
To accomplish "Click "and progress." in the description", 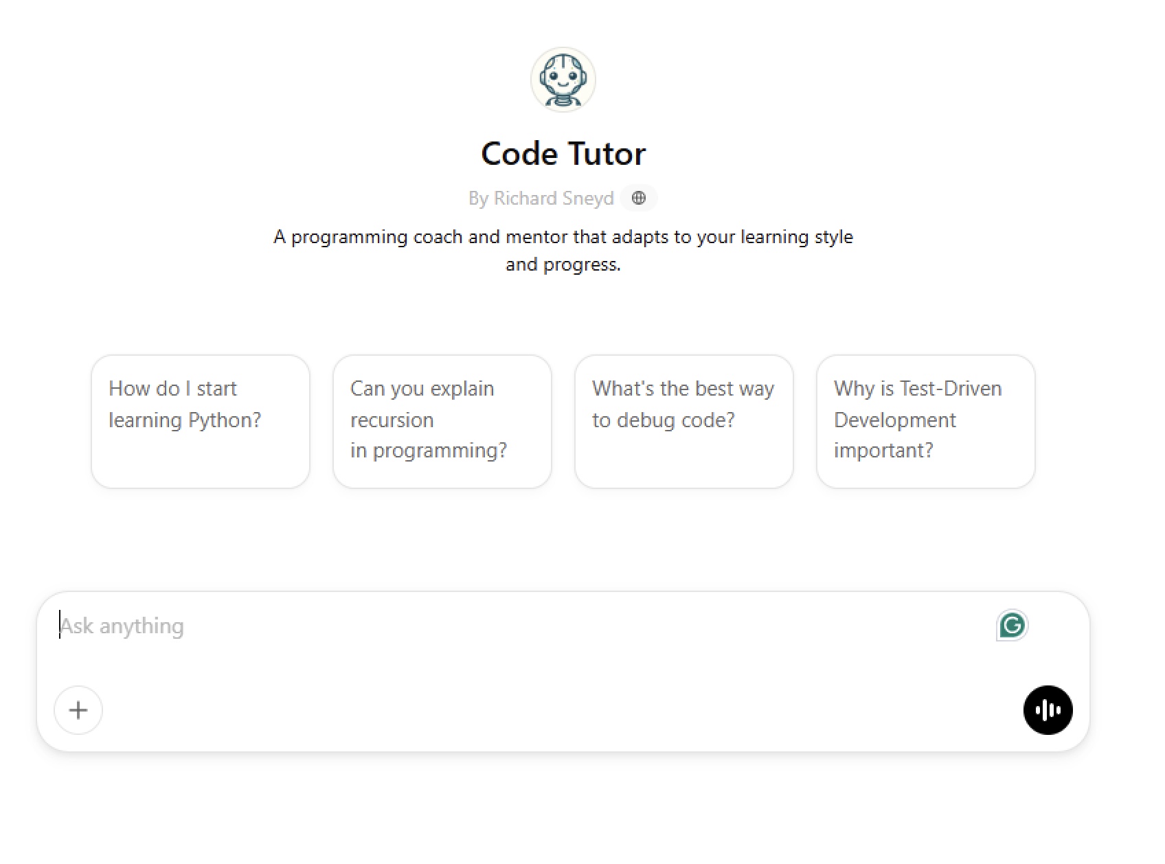I will (563, 264).
